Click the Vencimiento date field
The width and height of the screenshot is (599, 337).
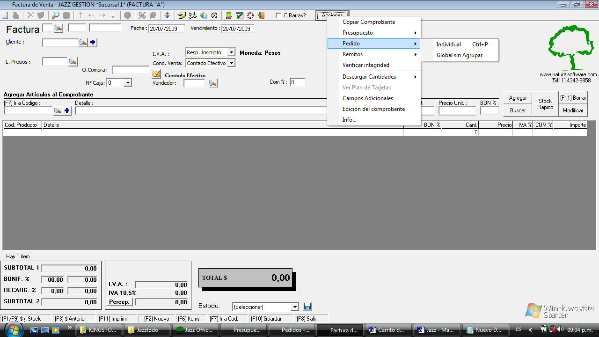pyautogui.click(x=237, y=29)
